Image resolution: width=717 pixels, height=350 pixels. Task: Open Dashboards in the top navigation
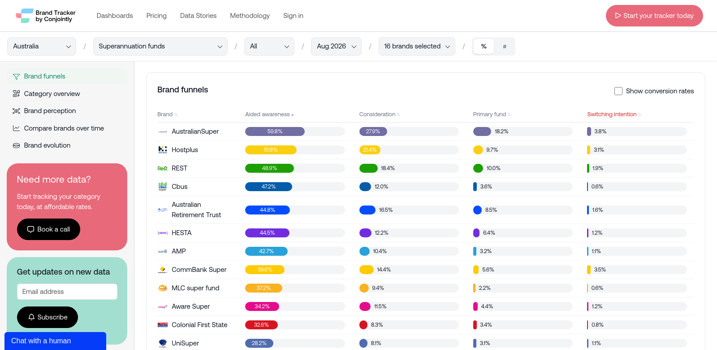(115, 16)
